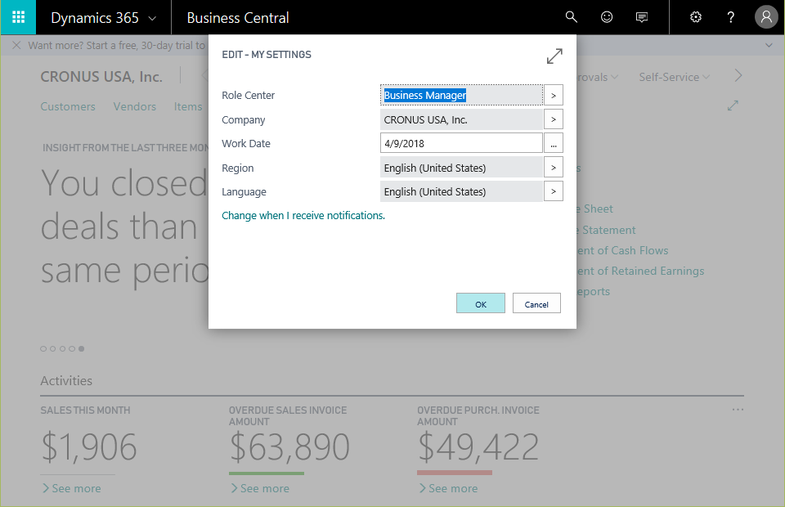The image size is (785, 507).
Task: Collapse the notification bar chevron on right
Action: [769, 45]
